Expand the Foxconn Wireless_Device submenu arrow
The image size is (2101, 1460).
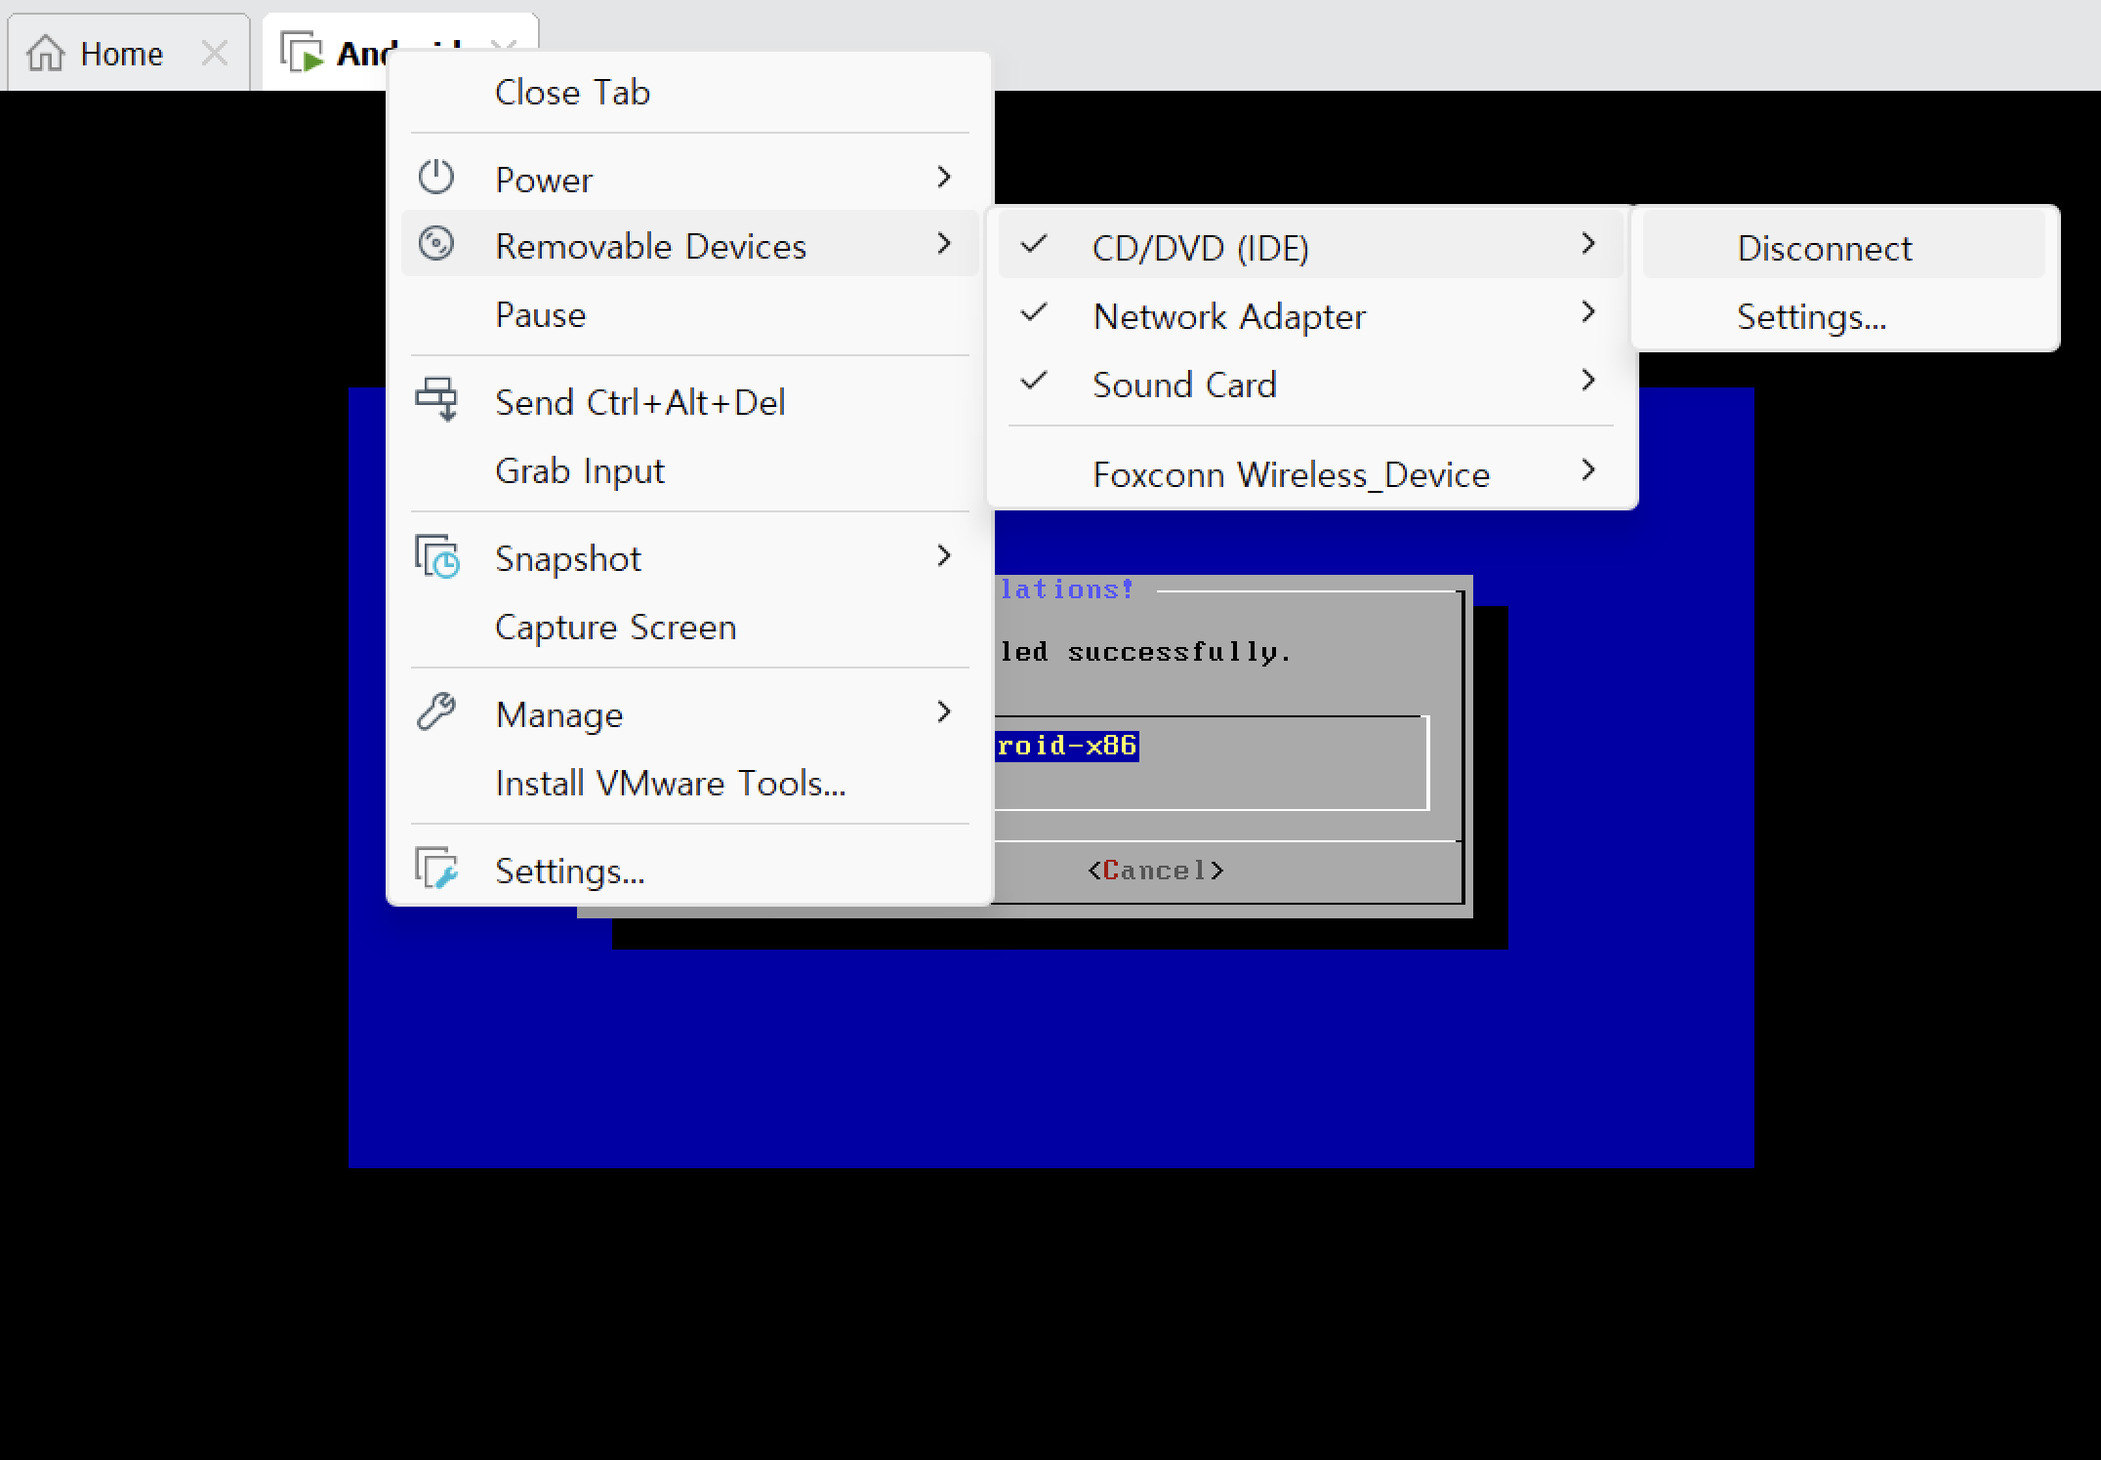tap(1587, 471)
